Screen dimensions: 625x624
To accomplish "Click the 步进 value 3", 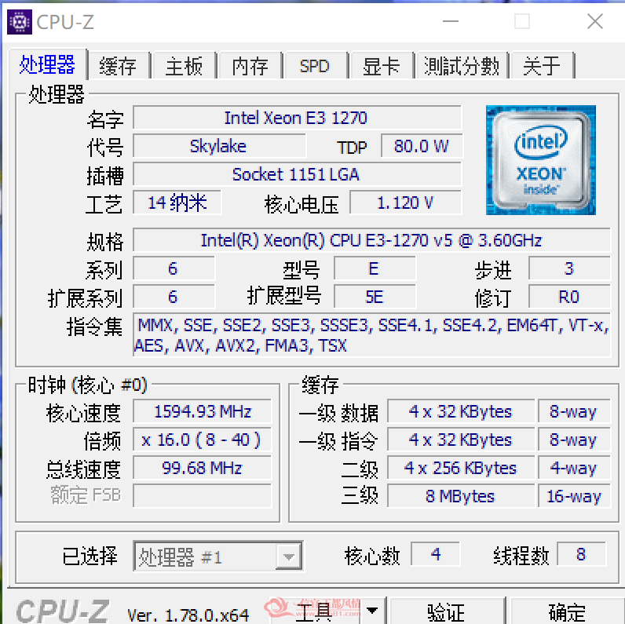I will [x=569, y=268].
